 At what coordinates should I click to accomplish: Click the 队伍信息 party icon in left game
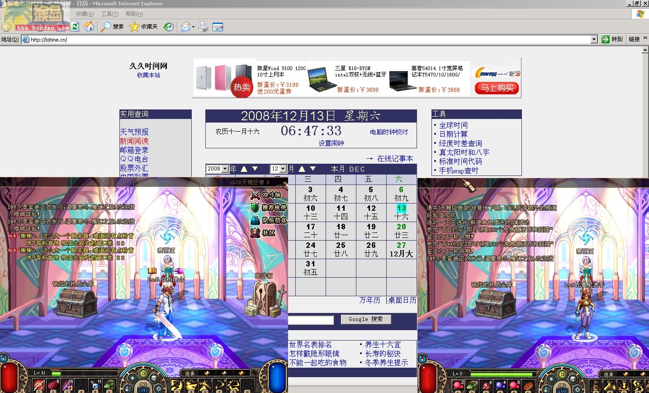tap(255, 220)
